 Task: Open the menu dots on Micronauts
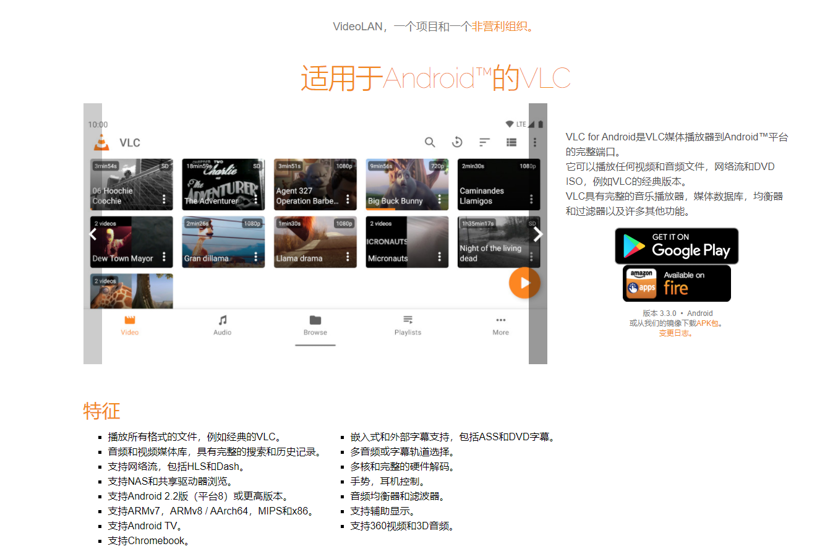pyautogui.click(x=440, y=257)
